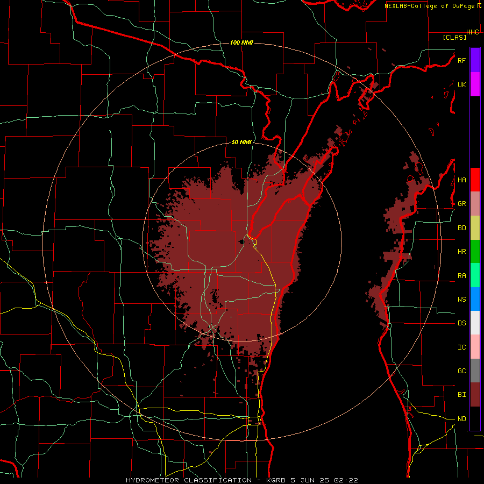Image resolution: width=484 pixels, height=484 pixels.
Task: Click the 100 NMI range ring label
Action: (241, 42)
